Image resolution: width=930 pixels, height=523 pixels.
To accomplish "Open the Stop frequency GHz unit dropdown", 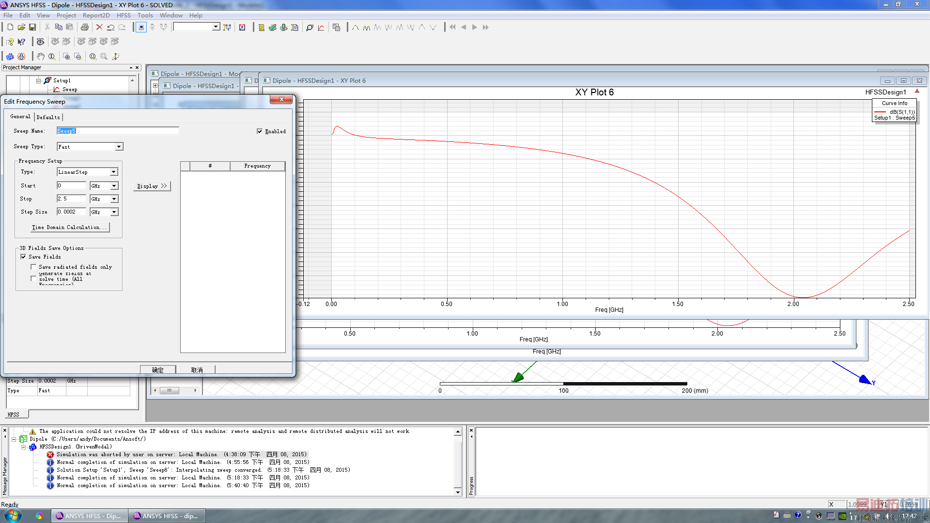I will click(x=114, y=199).
